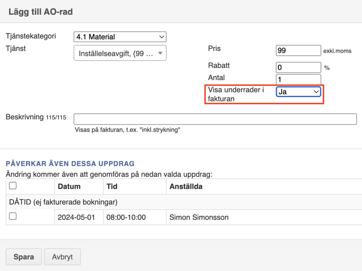Click the Tjänst dropdown triangle arrow
362x271 pixels.
pos(160,53)
